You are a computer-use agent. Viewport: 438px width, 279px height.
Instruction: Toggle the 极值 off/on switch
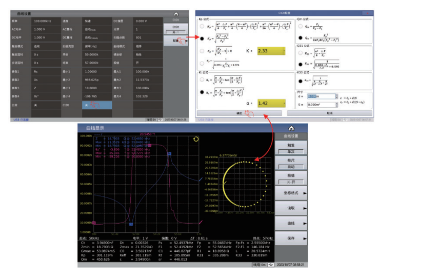click(291, 181)
